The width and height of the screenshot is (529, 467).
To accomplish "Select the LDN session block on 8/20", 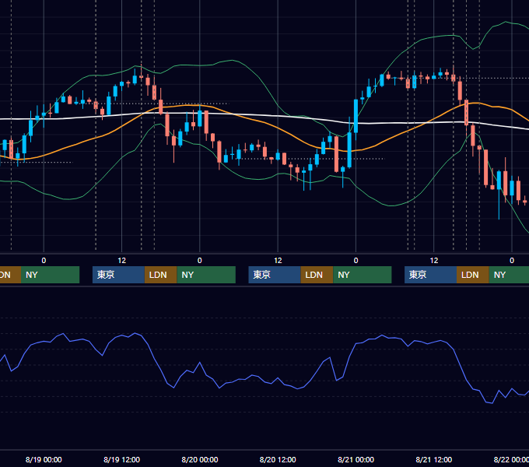I will tap(317, 275).
